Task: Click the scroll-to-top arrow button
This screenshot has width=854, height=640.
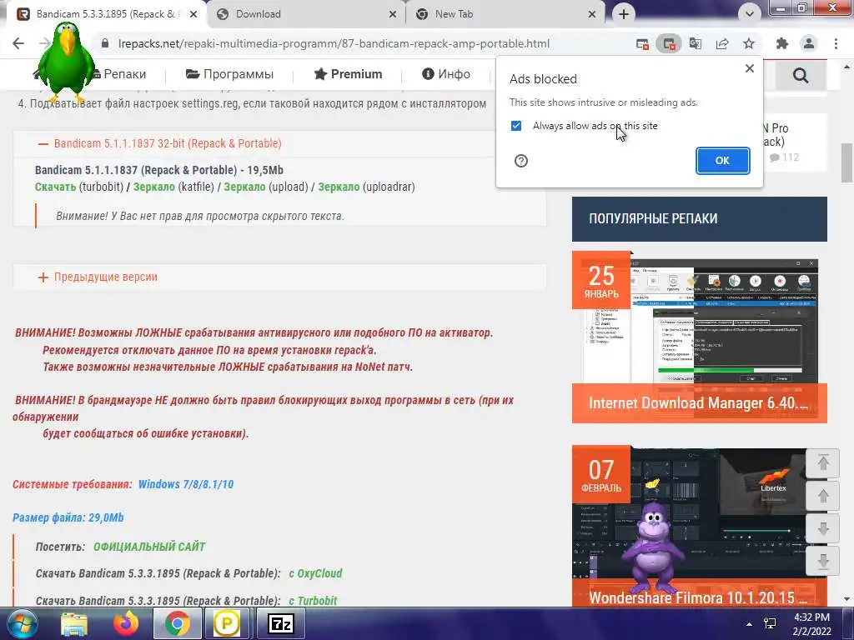Action: click(823, 463)
